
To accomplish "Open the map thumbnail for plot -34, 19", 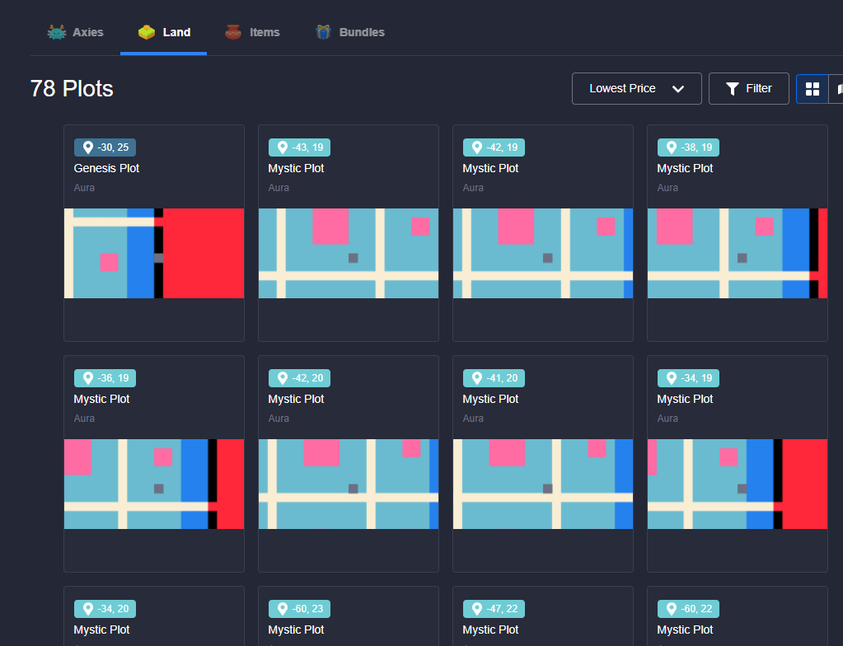I will (738, 484).
